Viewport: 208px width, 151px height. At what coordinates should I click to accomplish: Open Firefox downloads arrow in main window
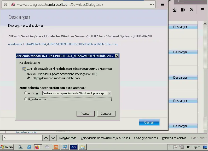click(175, 10)
